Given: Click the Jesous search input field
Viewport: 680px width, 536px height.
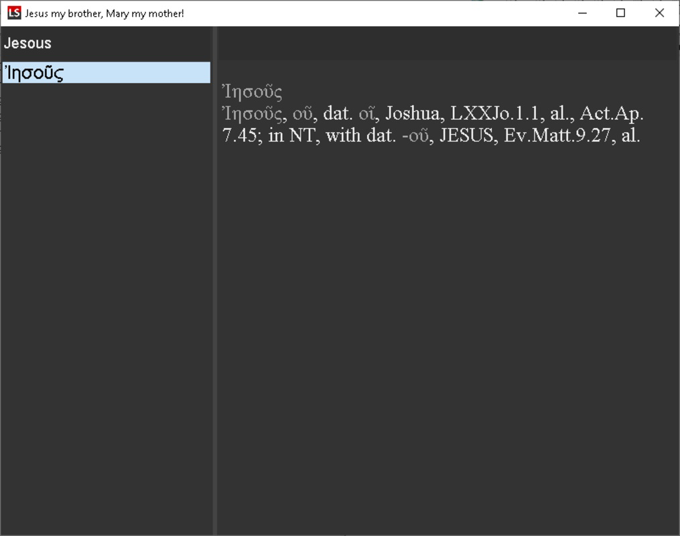Looking at the screenshot, I should coord(107,44).
